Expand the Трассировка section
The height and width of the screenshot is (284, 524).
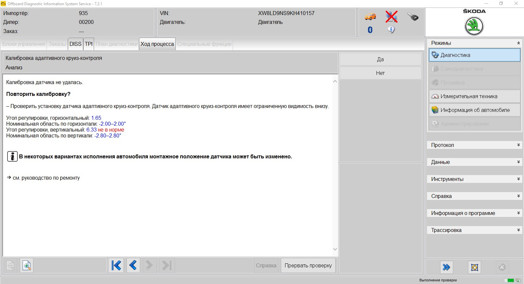475,230
